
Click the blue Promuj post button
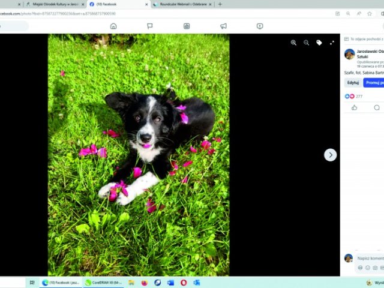[x=374, y=83]
